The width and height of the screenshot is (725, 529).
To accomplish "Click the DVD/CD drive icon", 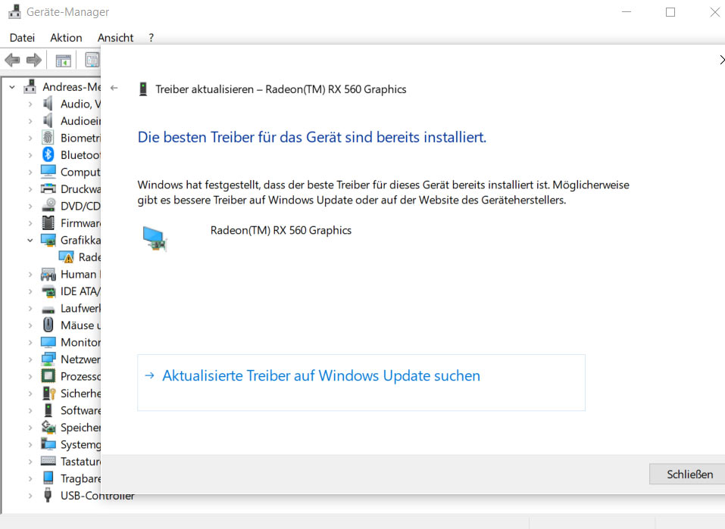I will 48,206.
